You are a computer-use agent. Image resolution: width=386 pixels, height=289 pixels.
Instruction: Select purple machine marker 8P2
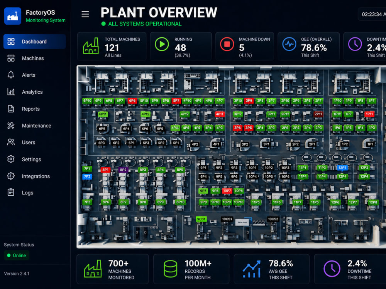pos(124,170)
